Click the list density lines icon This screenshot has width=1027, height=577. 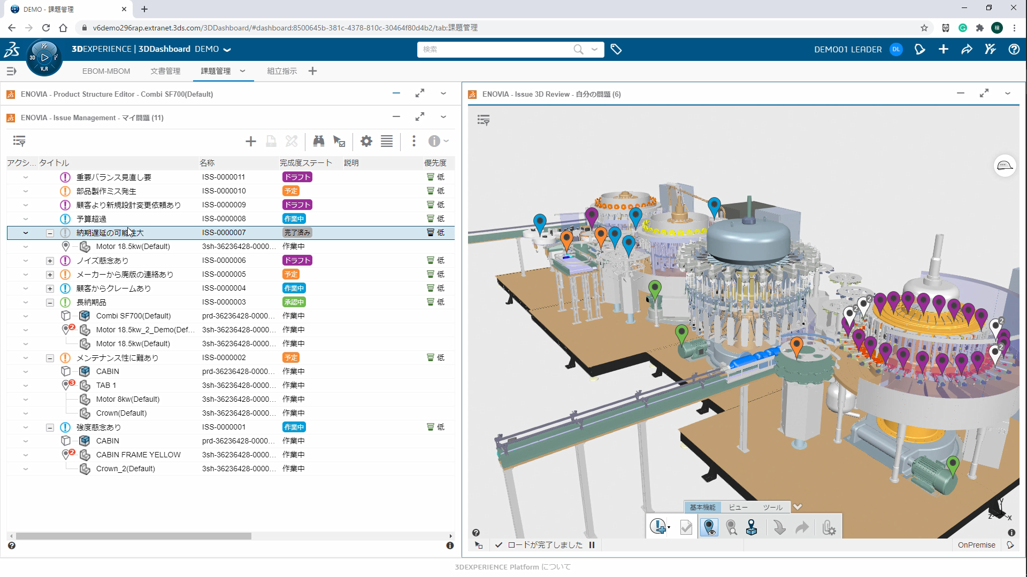coord(387,141)
